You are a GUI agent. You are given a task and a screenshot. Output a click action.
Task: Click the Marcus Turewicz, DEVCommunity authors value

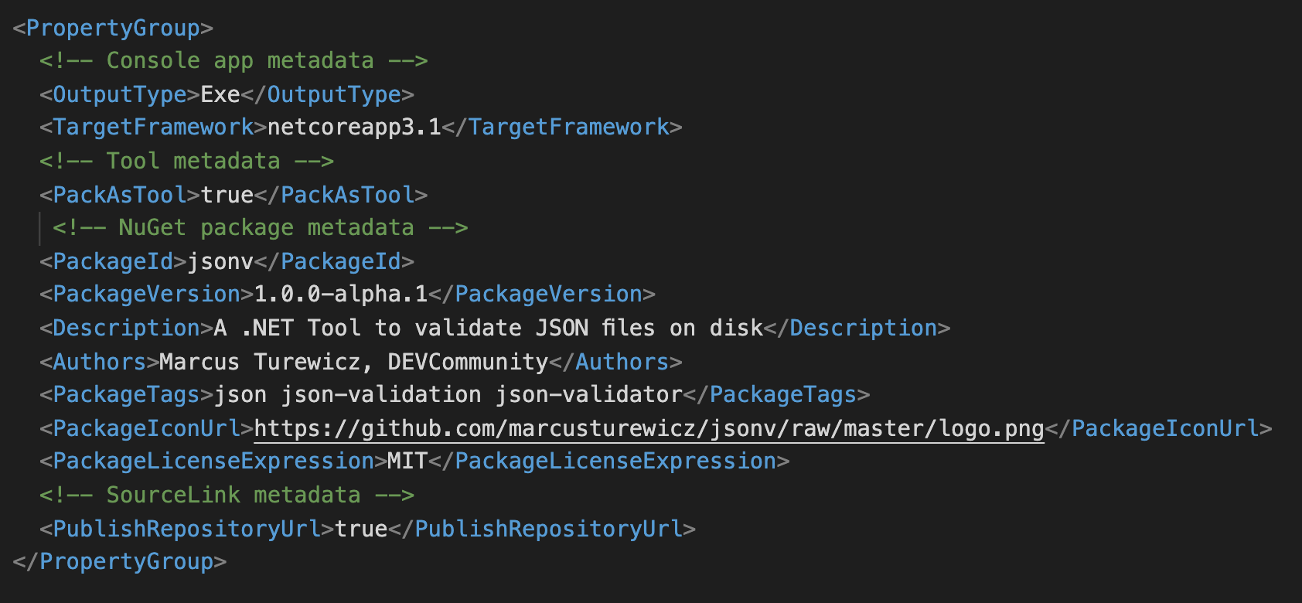click(353, 362)
